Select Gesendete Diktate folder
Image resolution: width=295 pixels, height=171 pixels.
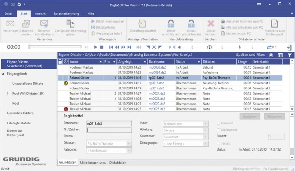pyautogui.click(x=20, y=113)
